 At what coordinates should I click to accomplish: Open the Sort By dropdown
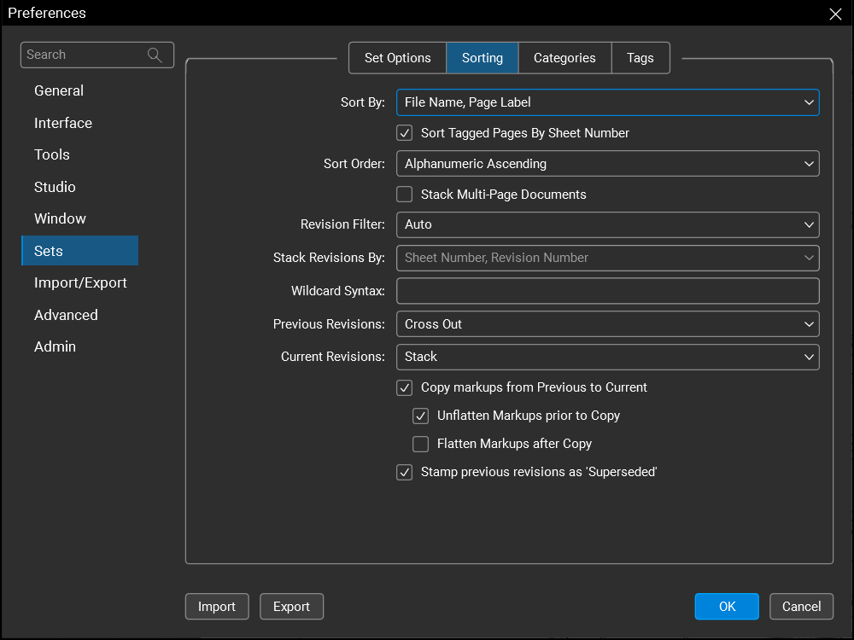[x=607, y=102]
